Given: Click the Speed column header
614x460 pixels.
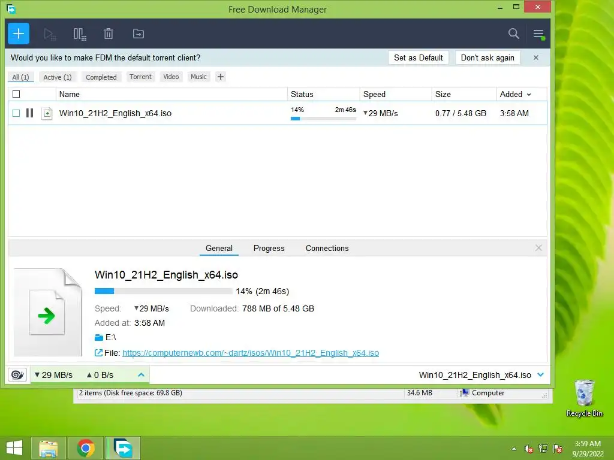Looking at the screenshot, I should [396, 94].
